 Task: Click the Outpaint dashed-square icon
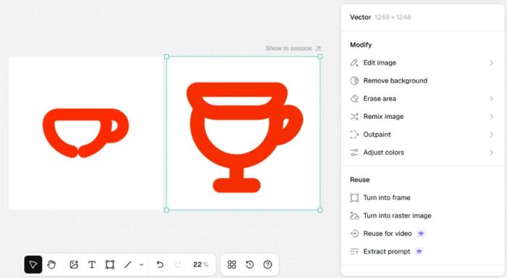click(x=354, y=135)
